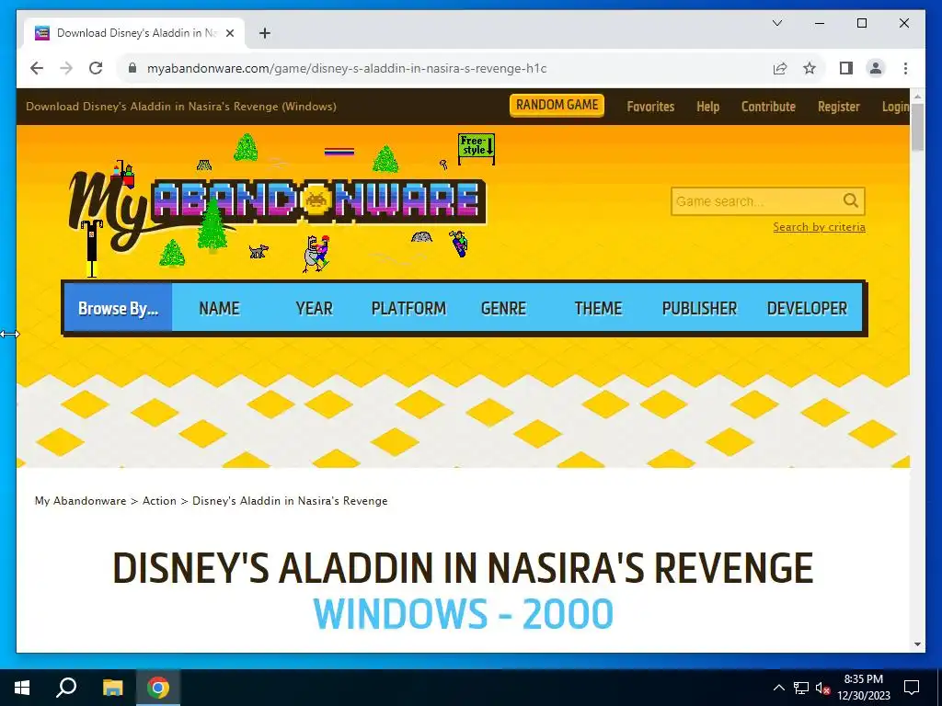Image resolution: width=942 pixels, height=706 pixels.
Task: Click the Action breadcrumb link
Action: [x=159, y=501]
